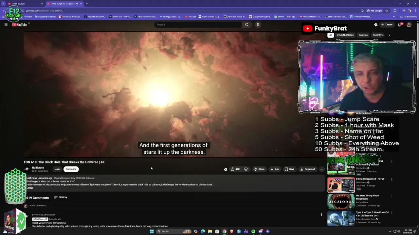Screen dimensions: 419x235
Task: Open Discord from the taskbar
Action: [x=261, y=231]
